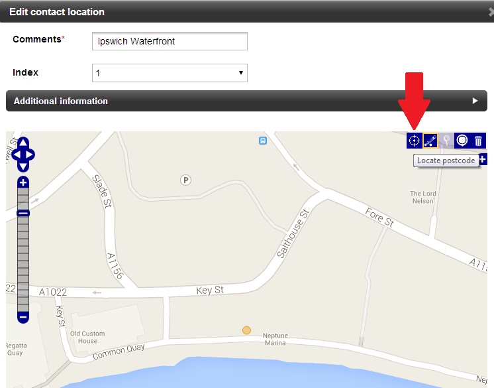Zoom in using the slider's plus button

23,182
